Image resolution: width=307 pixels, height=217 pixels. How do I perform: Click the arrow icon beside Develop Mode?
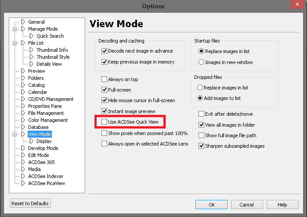click(x=24, y=148)
